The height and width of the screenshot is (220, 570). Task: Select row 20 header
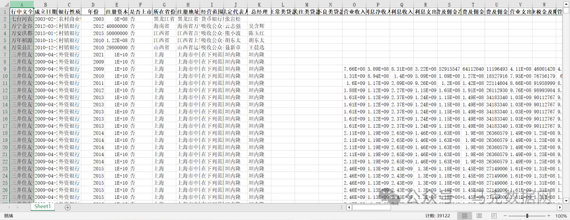5,147
